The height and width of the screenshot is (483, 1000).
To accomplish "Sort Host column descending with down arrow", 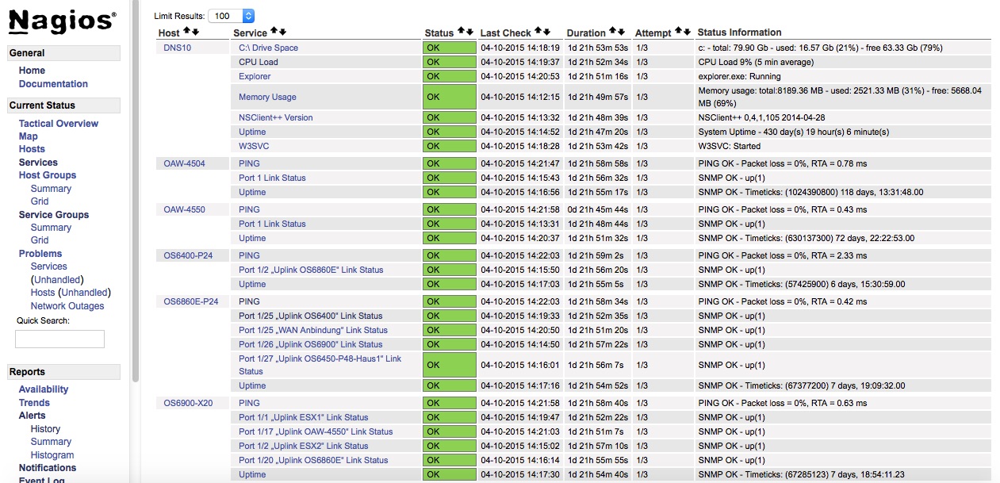I will [x=195, y=32].
